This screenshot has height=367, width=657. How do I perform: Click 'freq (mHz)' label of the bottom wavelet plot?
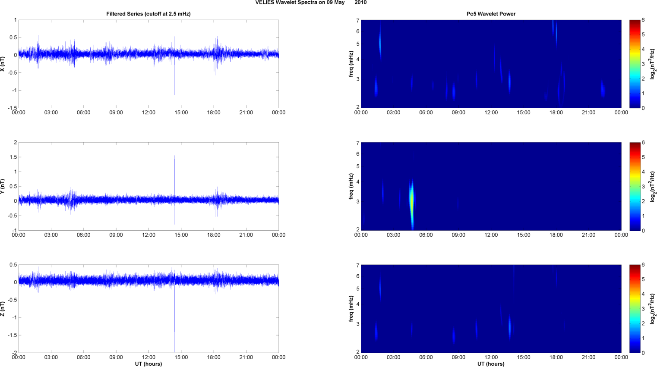coord(351,309)
